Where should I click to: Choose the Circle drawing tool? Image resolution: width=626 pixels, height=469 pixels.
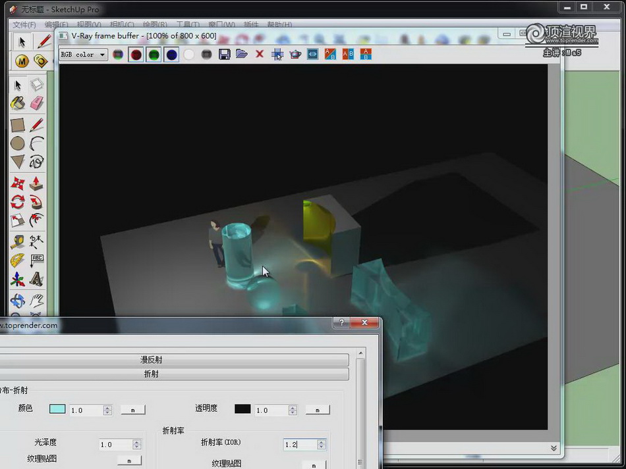click(x=18, y=143)
